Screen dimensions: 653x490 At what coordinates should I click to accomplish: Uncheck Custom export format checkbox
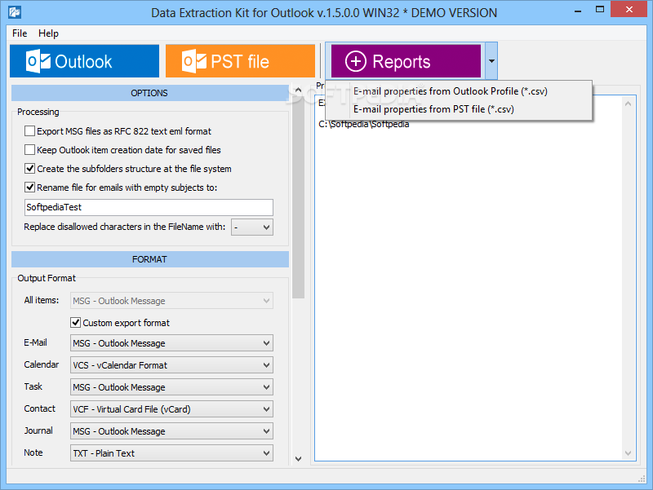(75, 322)
